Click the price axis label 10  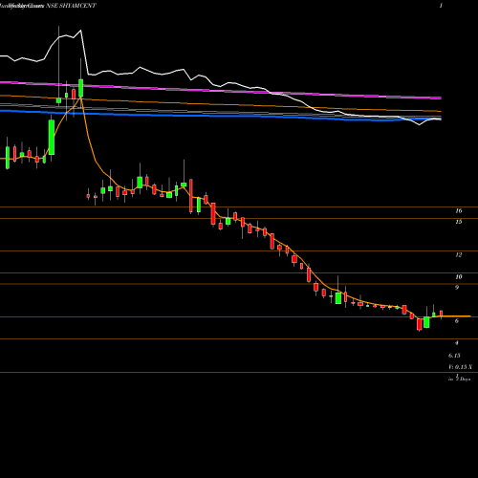[459, 276]
